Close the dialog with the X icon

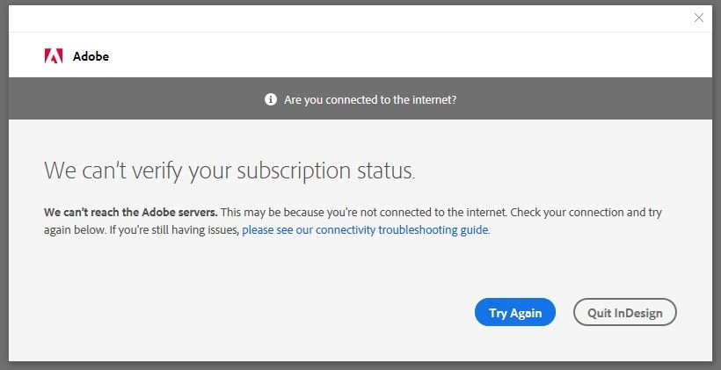[699, 18]
